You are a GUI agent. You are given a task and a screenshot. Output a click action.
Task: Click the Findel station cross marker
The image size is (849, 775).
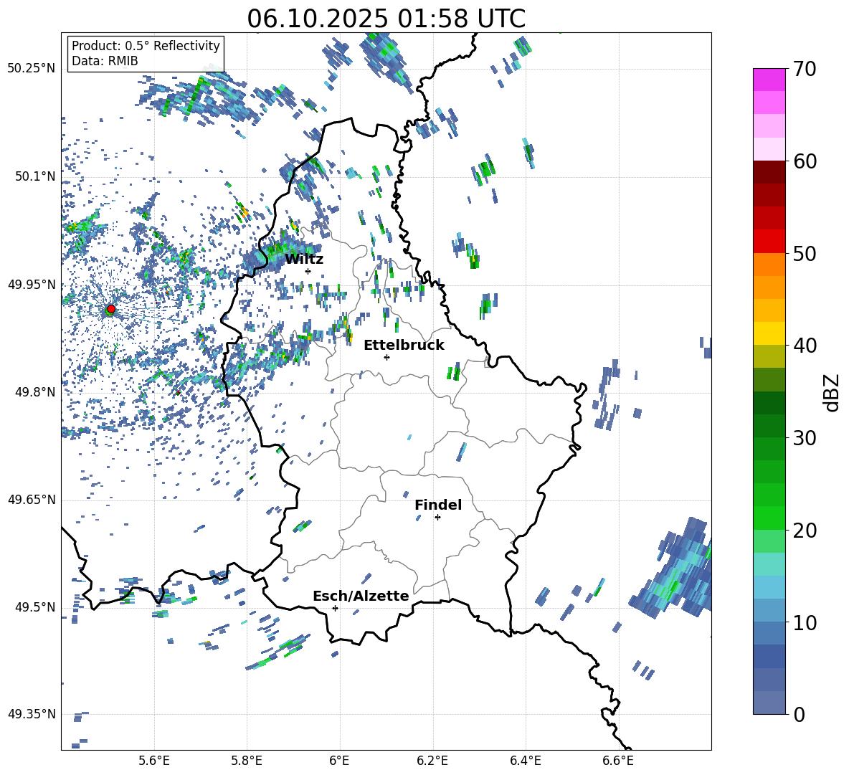437,518
